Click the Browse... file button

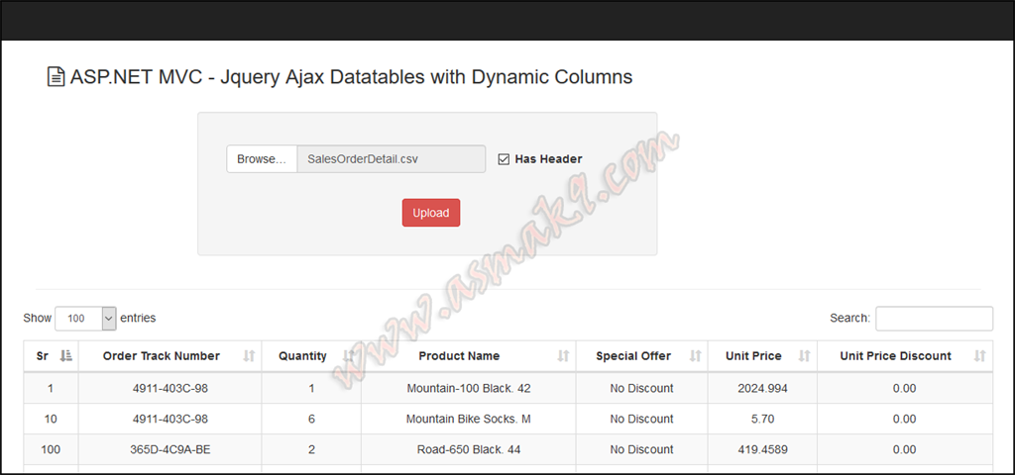pos(262,159)
